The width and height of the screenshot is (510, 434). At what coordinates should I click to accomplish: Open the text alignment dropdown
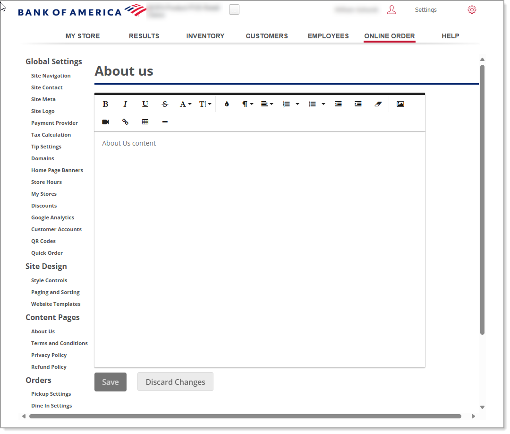(267, 104)
